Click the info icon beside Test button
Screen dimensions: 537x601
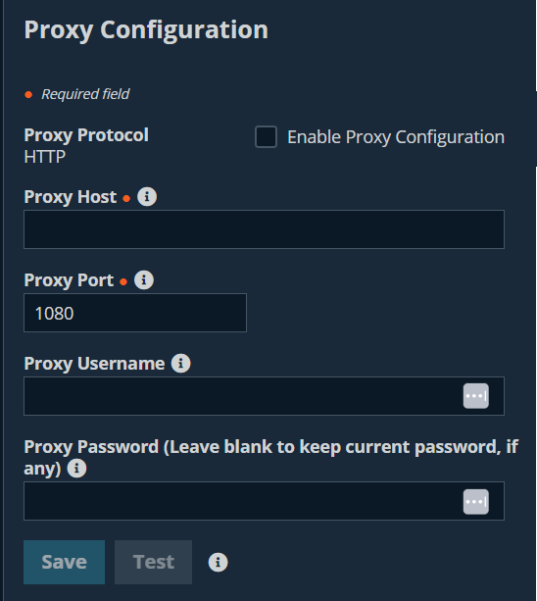(x=218, y=563)
